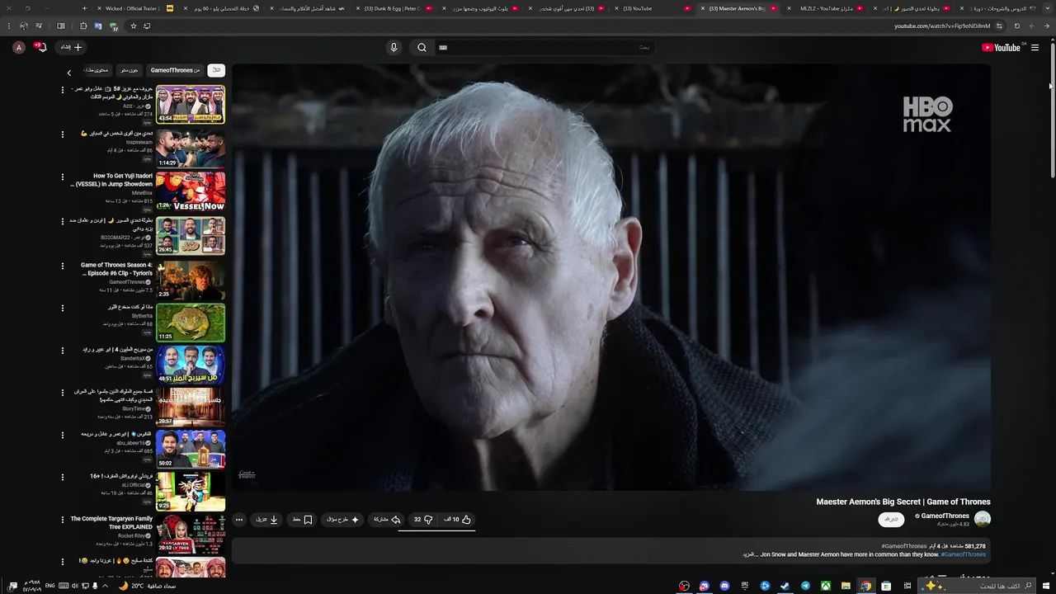Open the site settings icon beside the URL
Screen dimensions: 1056x594
point(999,26)
